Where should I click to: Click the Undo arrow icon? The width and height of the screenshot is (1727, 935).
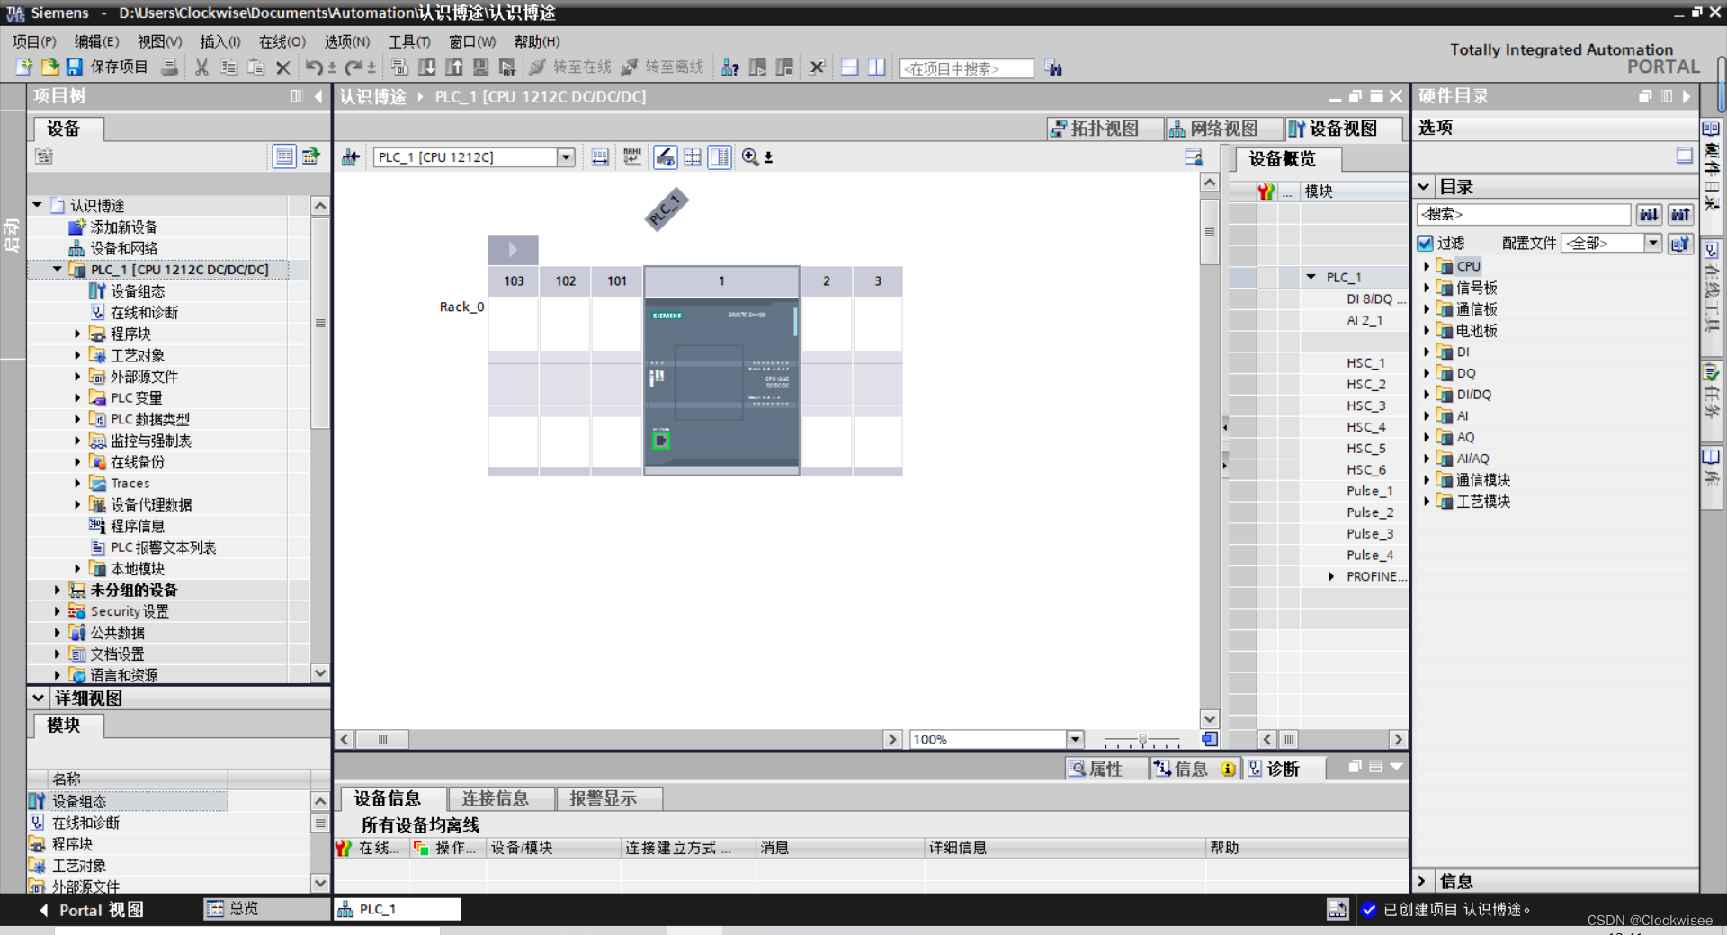314,67
